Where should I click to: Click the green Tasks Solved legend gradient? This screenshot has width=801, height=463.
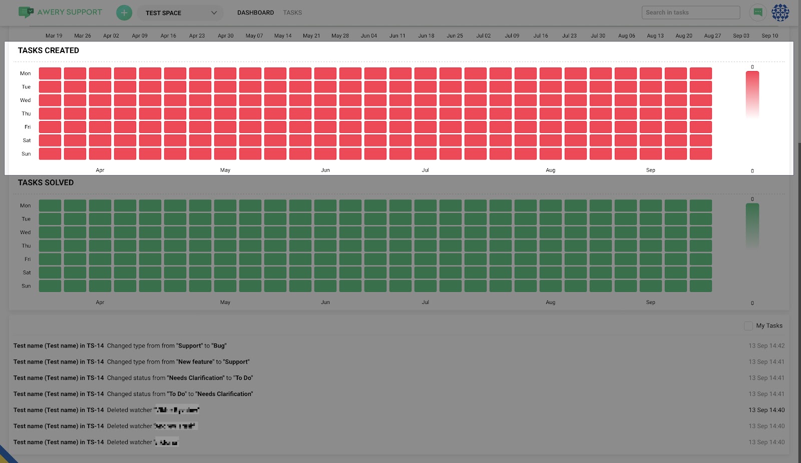752,226
